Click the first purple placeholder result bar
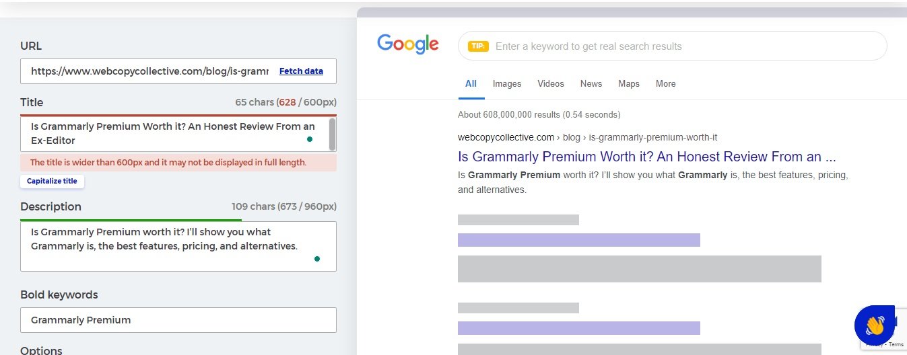 tap(579, 240)
